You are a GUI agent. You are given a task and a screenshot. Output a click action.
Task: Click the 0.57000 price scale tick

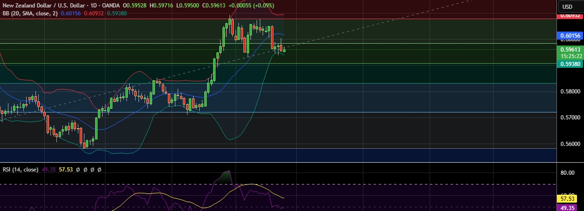[x=570, y=118]
